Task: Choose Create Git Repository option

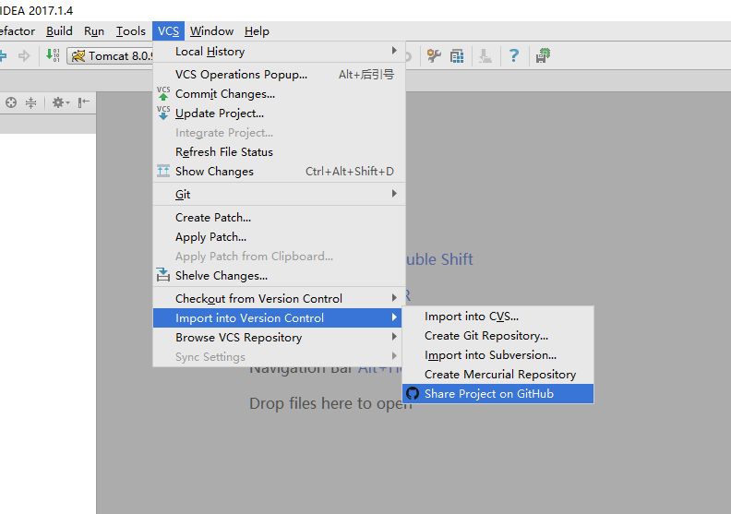Action: (x=497, y=336)
